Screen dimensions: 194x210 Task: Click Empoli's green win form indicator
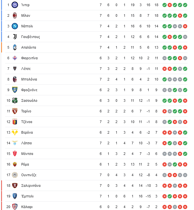pos(170,196)
